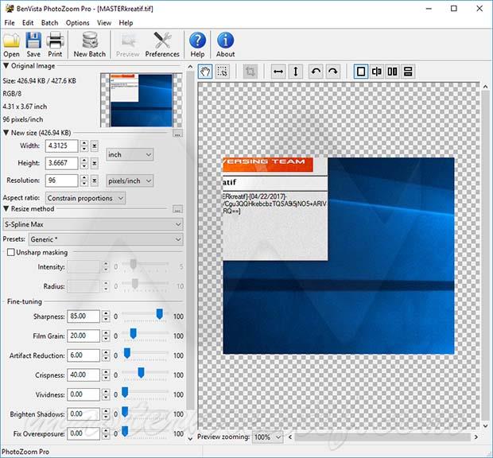This screenshot has height=458, width=493.
Task: Open the Options menu
Action: pyautogui.click(x=78, y=23)
